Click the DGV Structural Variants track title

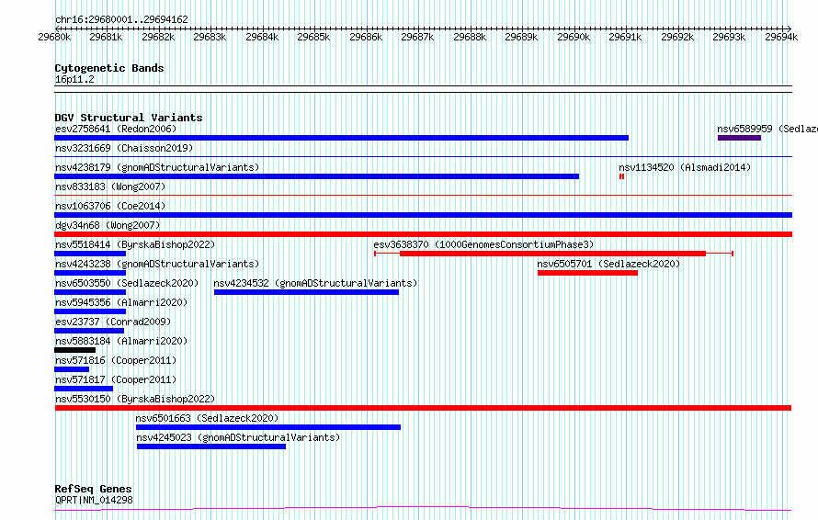tap(129, 118)
